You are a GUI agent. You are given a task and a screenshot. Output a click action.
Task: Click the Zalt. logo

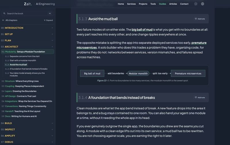[x=28, y=4]
